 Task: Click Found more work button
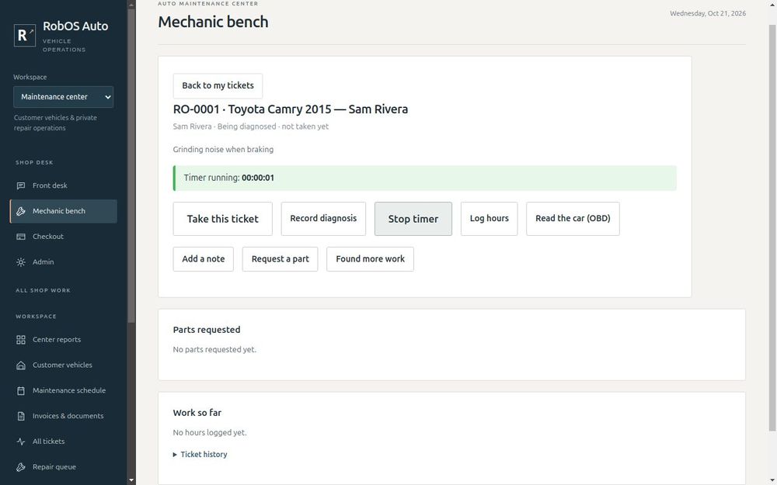370,259
